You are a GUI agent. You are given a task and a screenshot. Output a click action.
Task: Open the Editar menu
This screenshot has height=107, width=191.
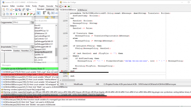[12, 6]
